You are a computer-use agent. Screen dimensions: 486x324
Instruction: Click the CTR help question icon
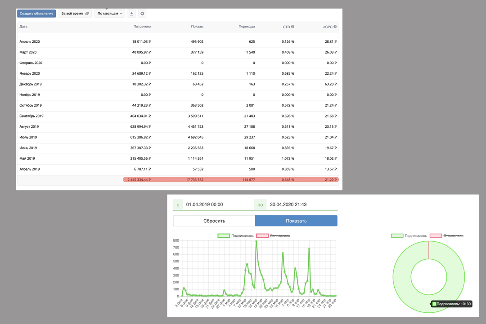tap(292, 27)
